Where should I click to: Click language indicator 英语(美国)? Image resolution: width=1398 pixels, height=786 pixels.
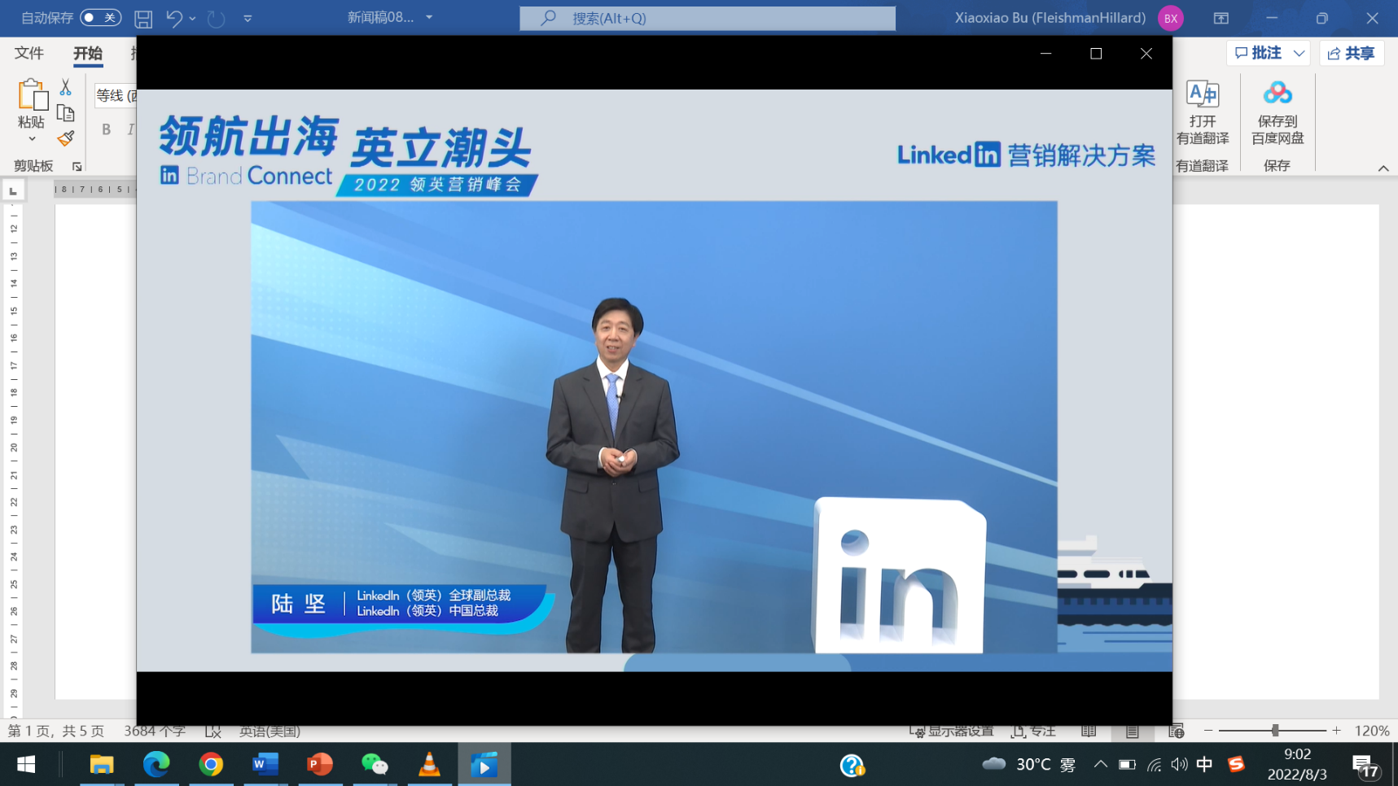pos(270,731)
